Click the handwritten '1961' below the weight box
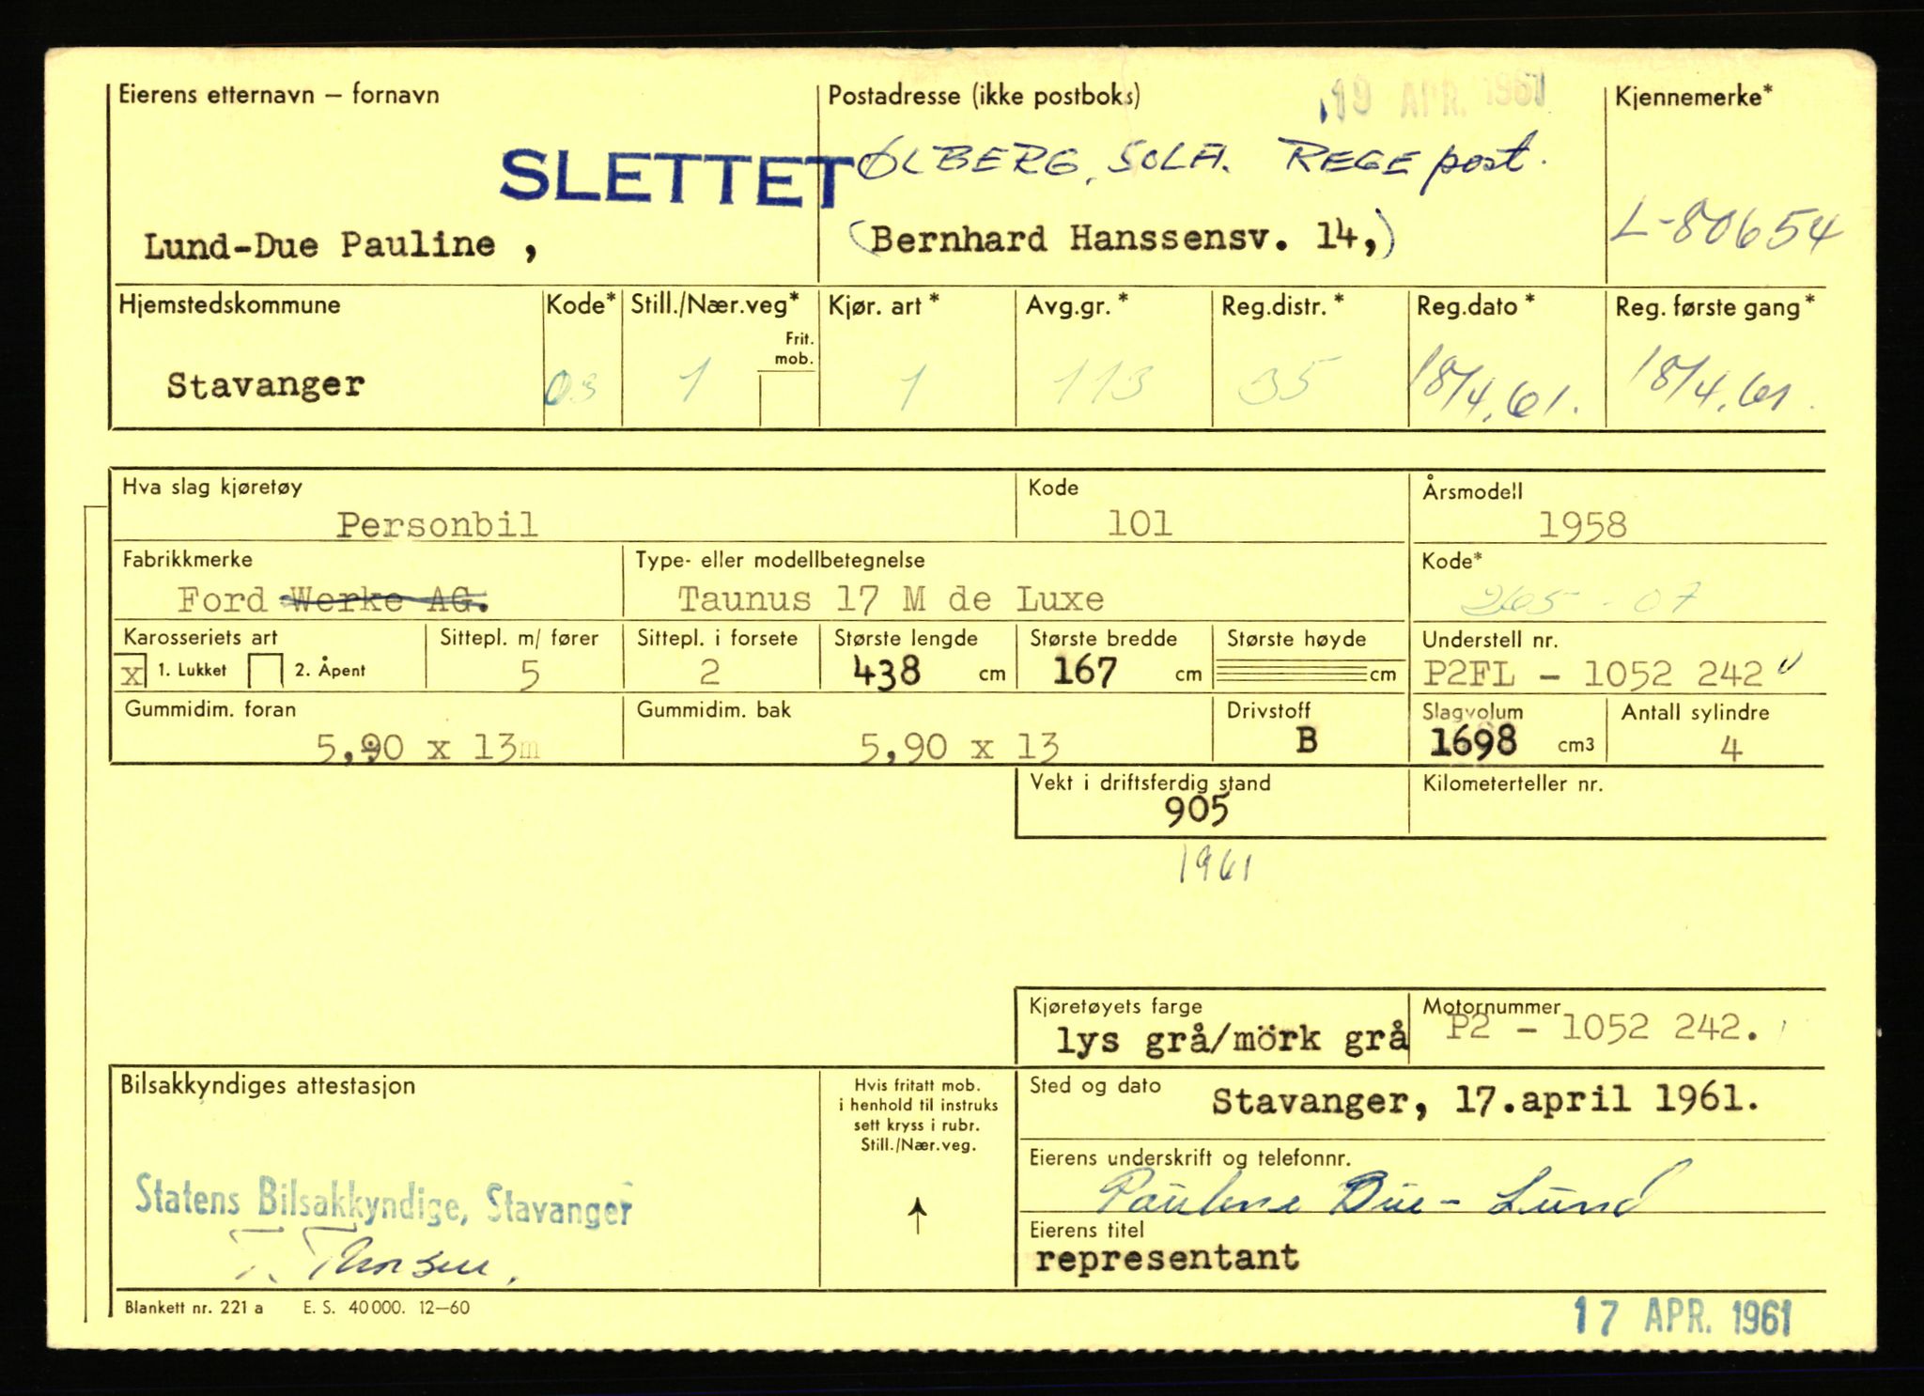 point(1215,865)
